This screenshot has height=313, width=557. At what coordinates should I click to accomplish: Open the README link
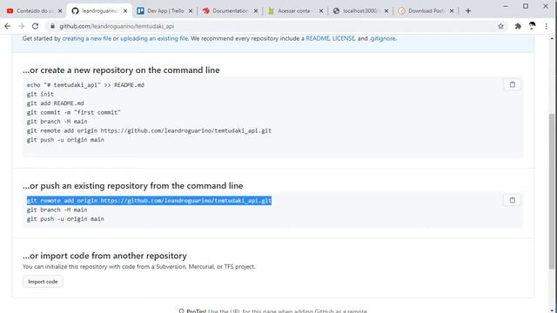[318, 38]
